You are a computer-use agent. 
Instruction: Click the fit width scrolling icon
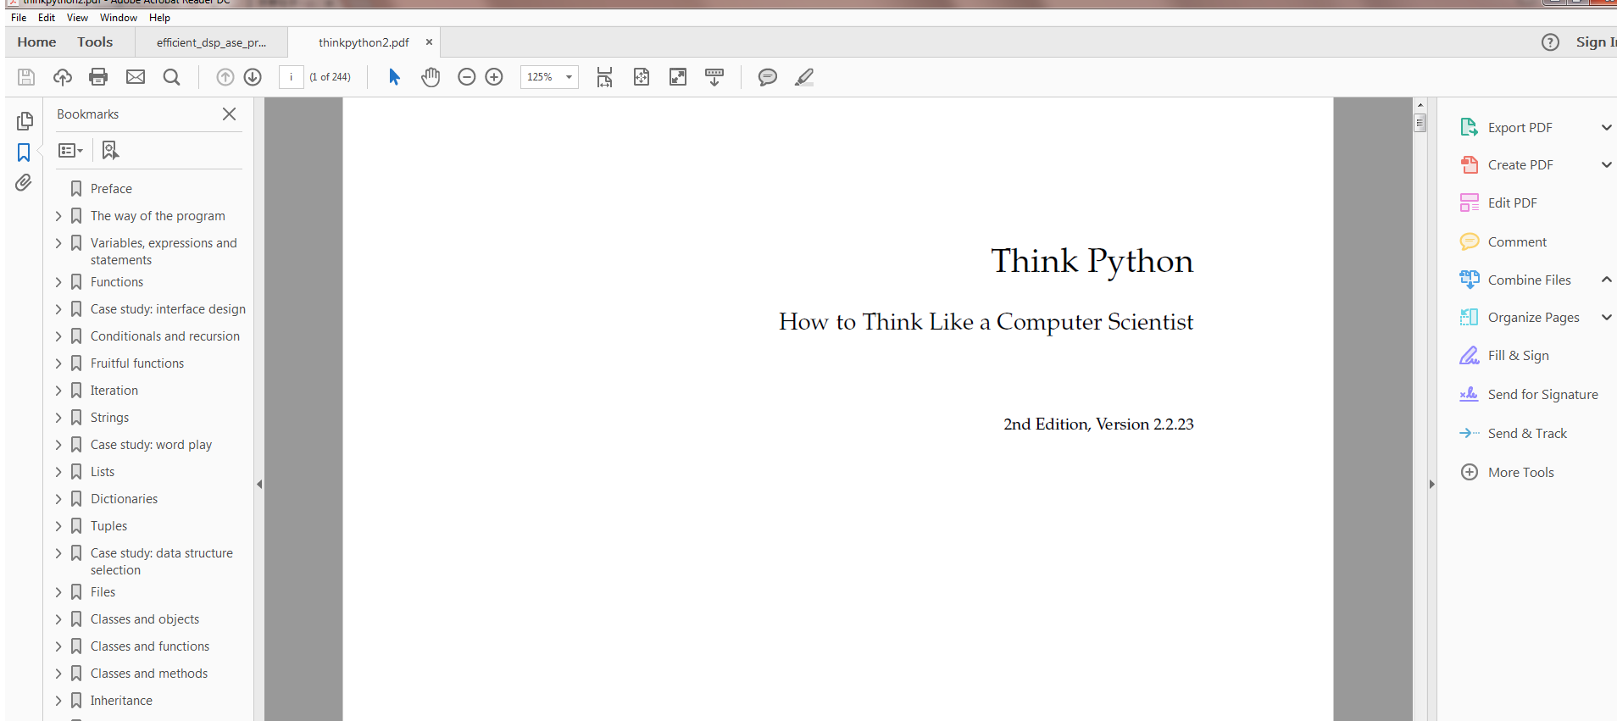[604, 77]
